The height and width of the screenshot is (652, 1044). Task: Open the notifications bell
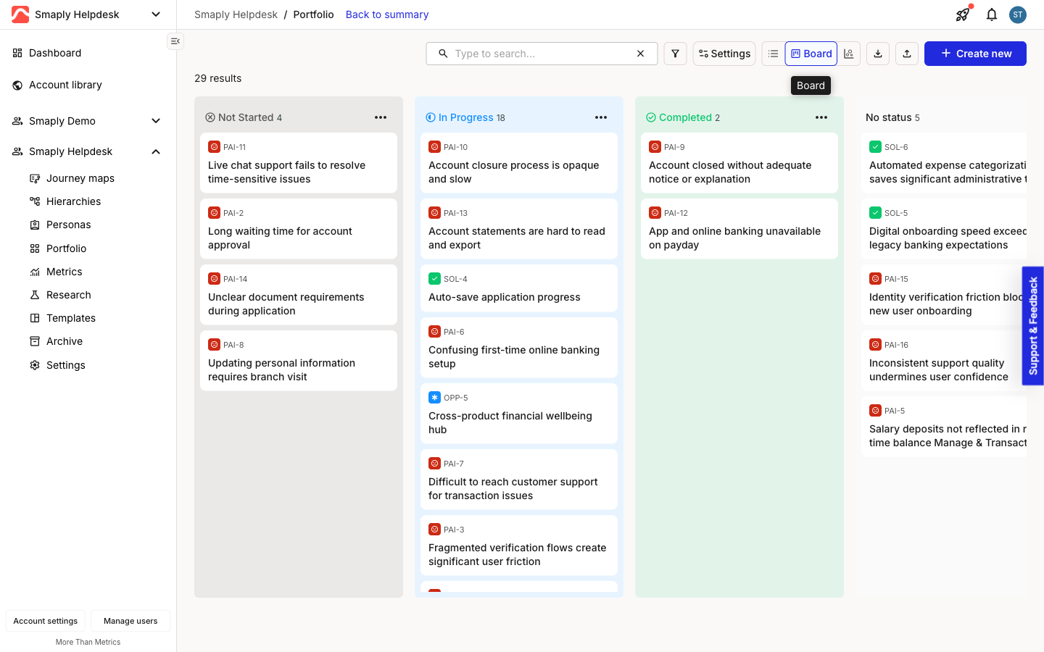(x=992, y=14)
